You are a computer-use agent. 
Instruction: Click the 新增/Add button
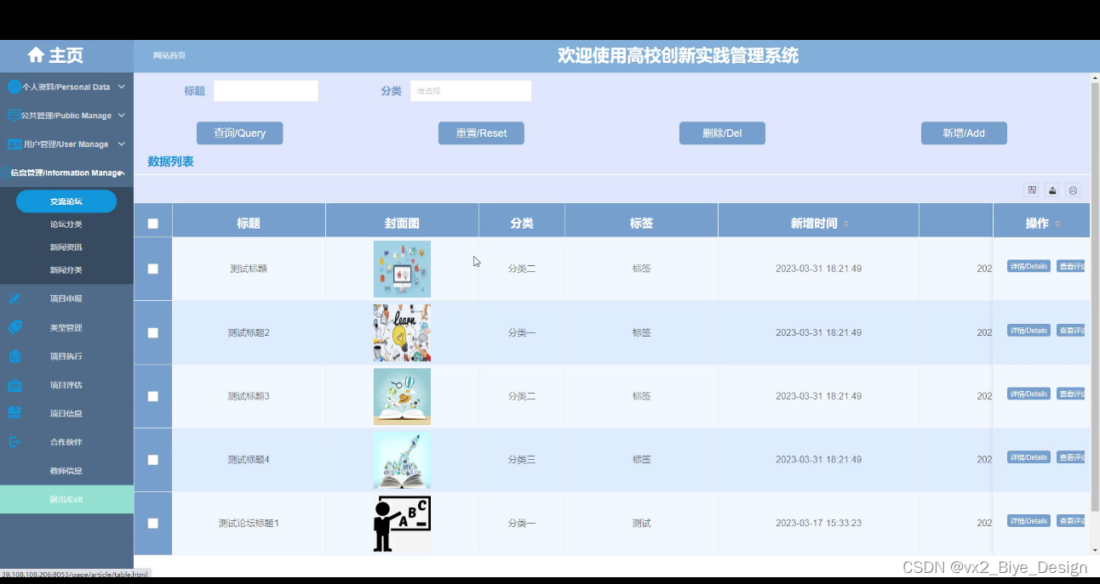[964, 133]
